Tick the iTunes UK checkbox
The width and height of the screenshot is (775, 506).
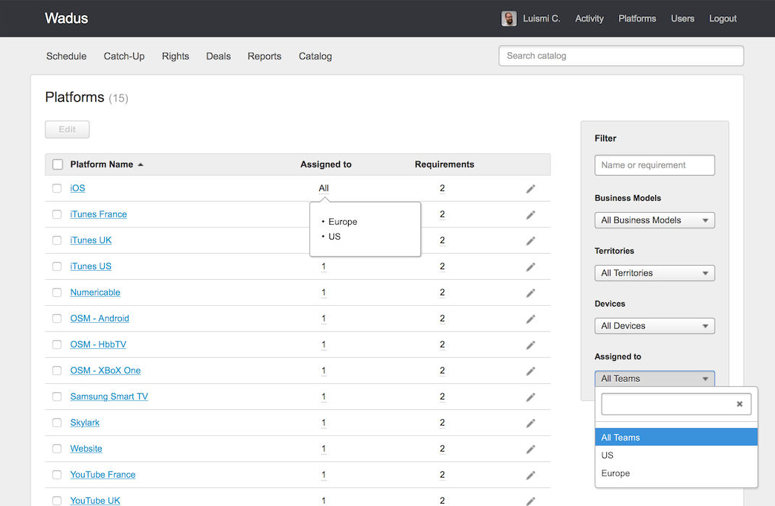tap(57, 240)
